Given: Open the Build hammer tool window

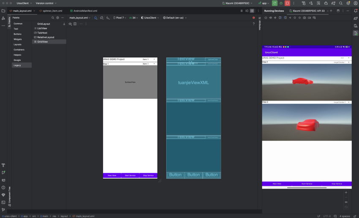Looking at the screenshot, I should coord(3,165).
